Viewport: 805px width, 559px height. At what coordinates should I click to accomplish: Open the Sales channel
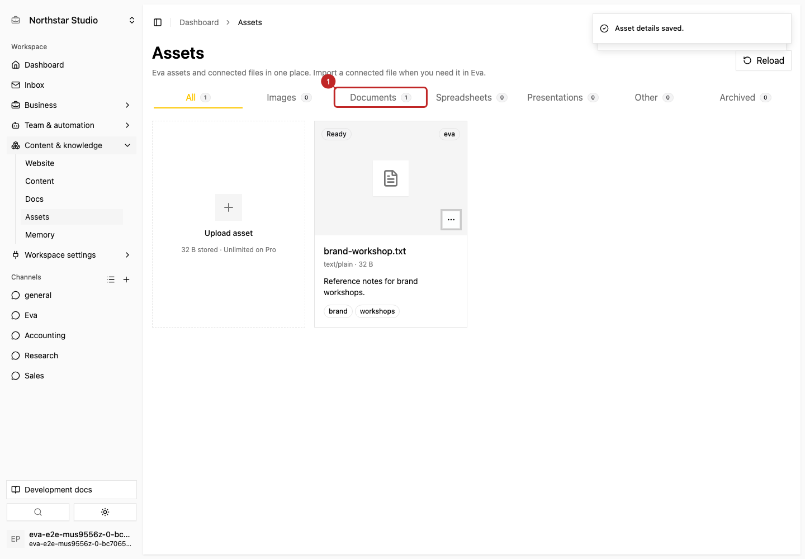coord(72,376)
